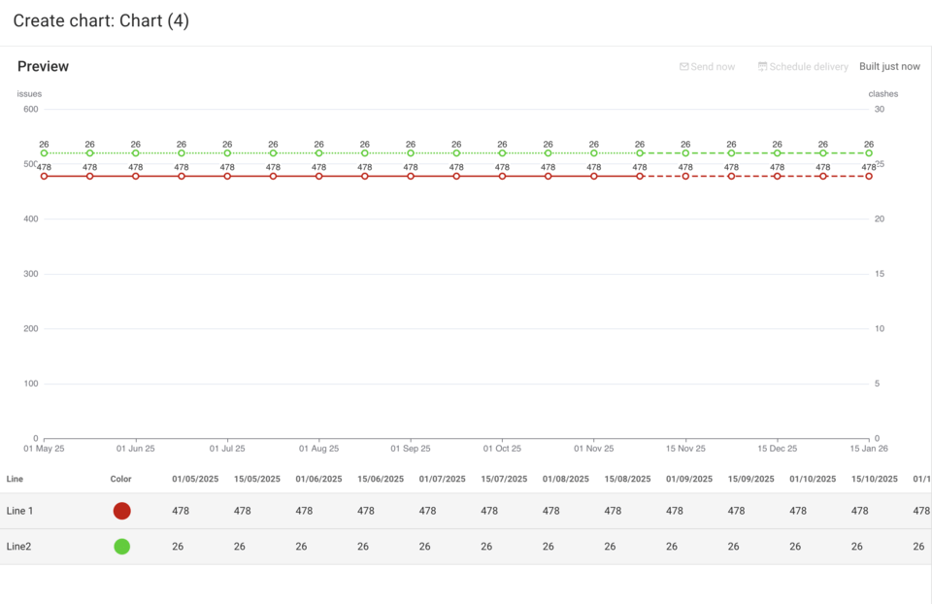Select the green data point at 15 Jan 26
Screen dimensions: 932x604
click(x=869, y=152)
